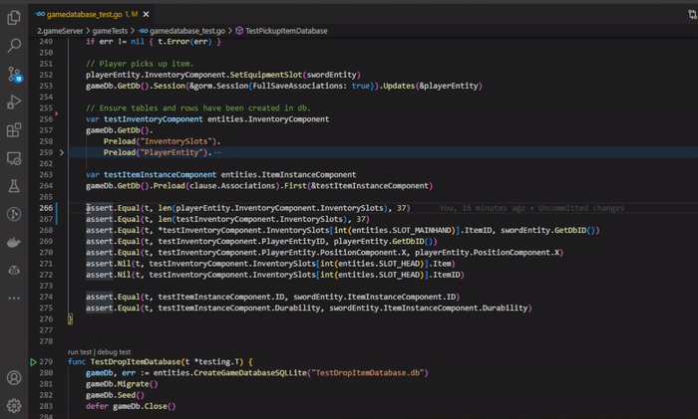Click 'assert.Nil' on line 271

click(108, 264)
